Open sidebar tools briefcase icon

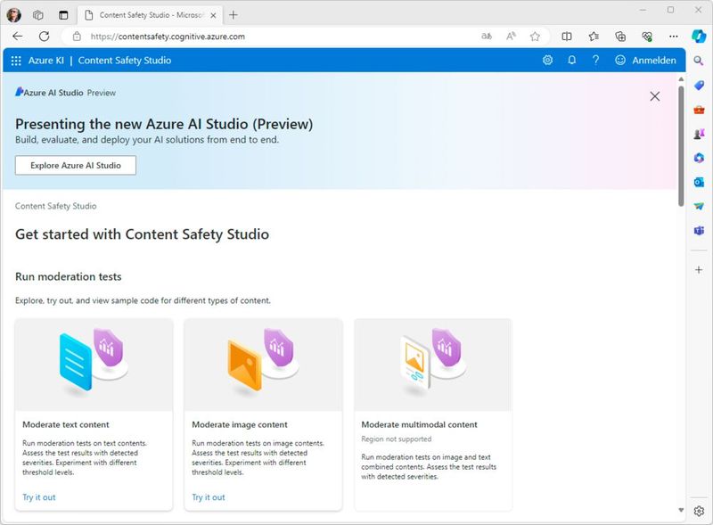(x=699, y=110)
